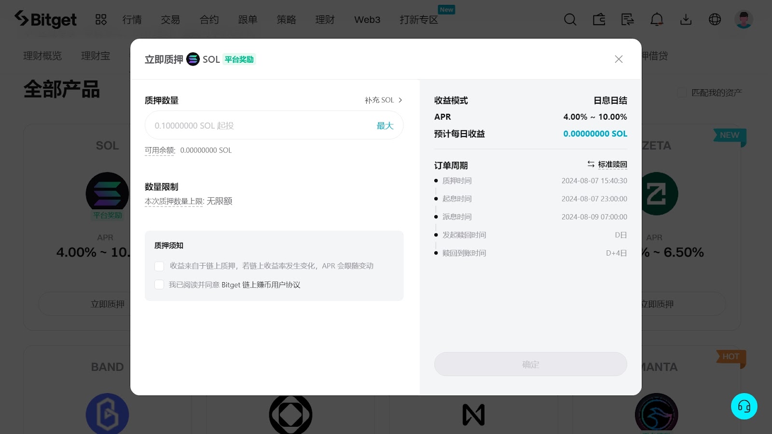Click the download app icon

[x=686, y=19]
